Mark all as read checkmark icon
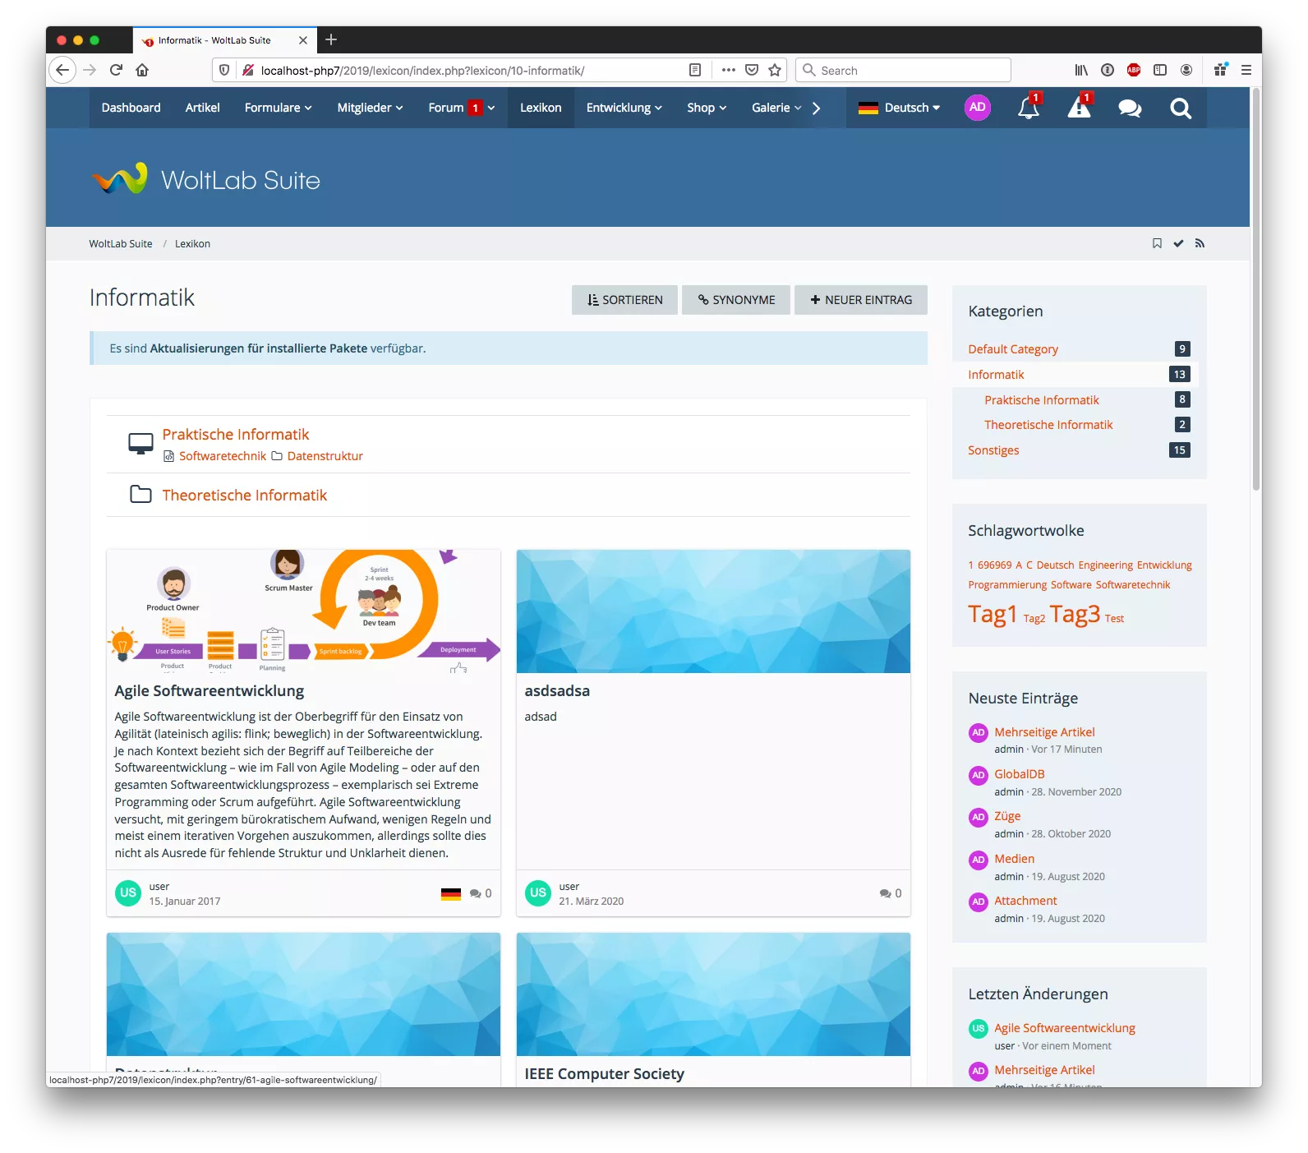Image resolution: width=1308 pixels, height=1153 pixels. click(1178, 243)
